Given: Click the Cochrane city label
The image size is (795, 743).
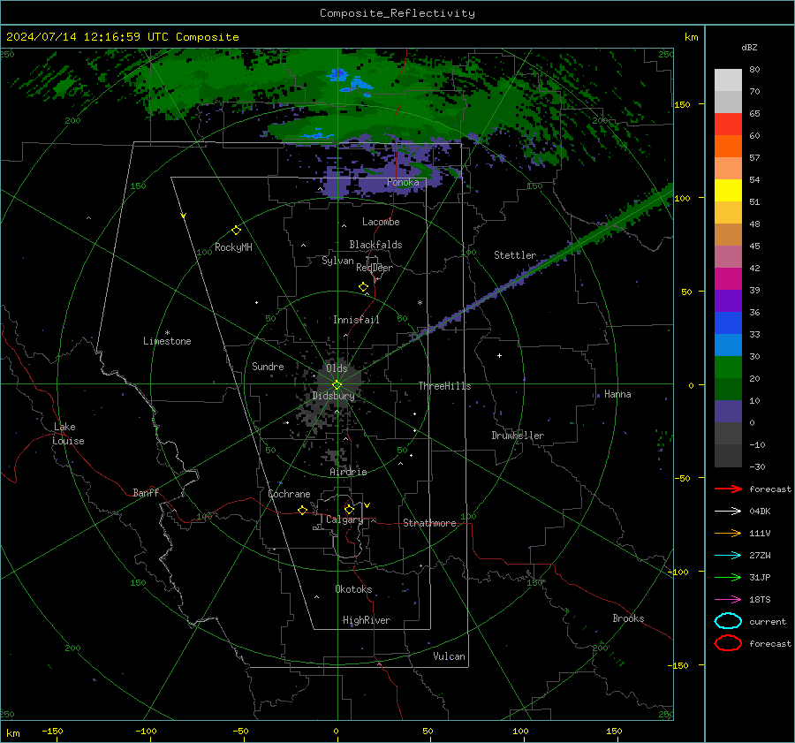Looking at the screenshot, I should [289, 494].
